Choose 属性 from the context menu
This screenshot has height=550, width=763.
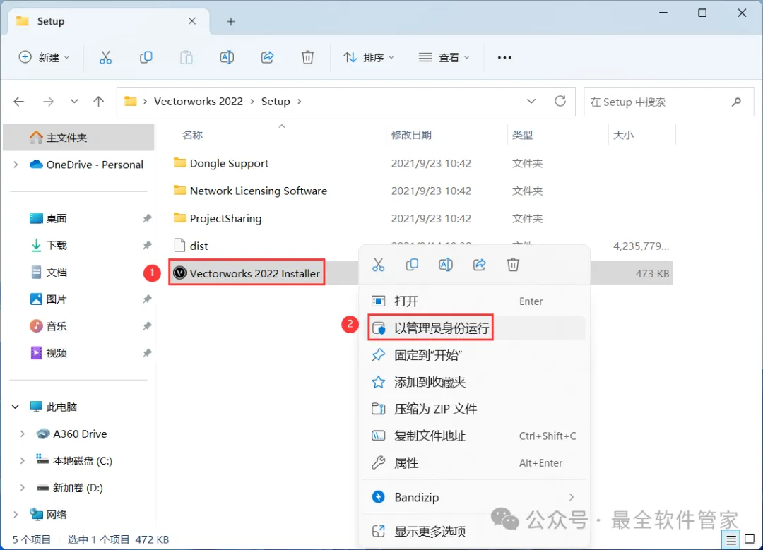pos(474,463)
